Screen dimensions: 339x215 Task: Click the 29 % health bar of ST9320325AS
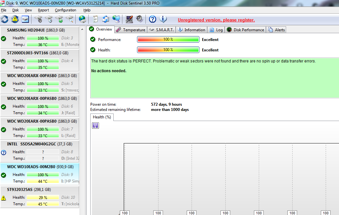click(x=43, y=197)
